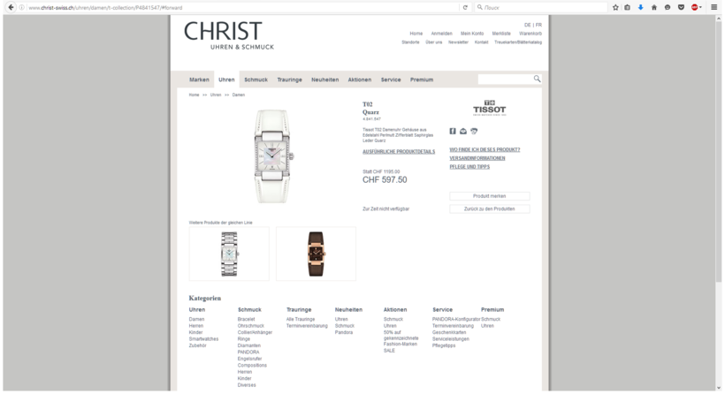This screenshot has height=394, width=725.
Task: Open Bracelet under Schmuck category
Action: click(x=246, y=320)
